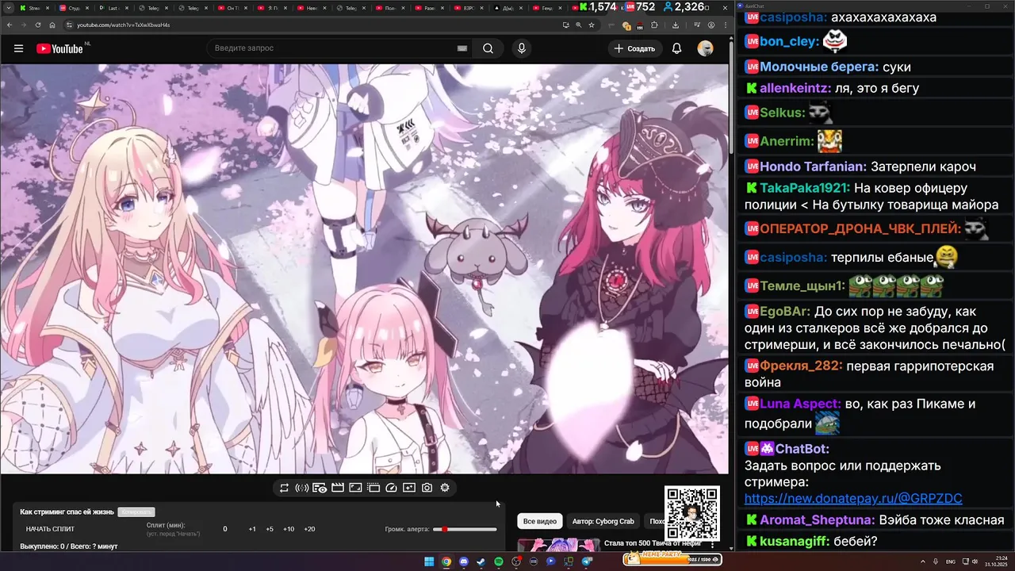Add +5 minutes to split
This screenshot has height=571, width=1015.
pyautogui.click(x=270, y=529)
